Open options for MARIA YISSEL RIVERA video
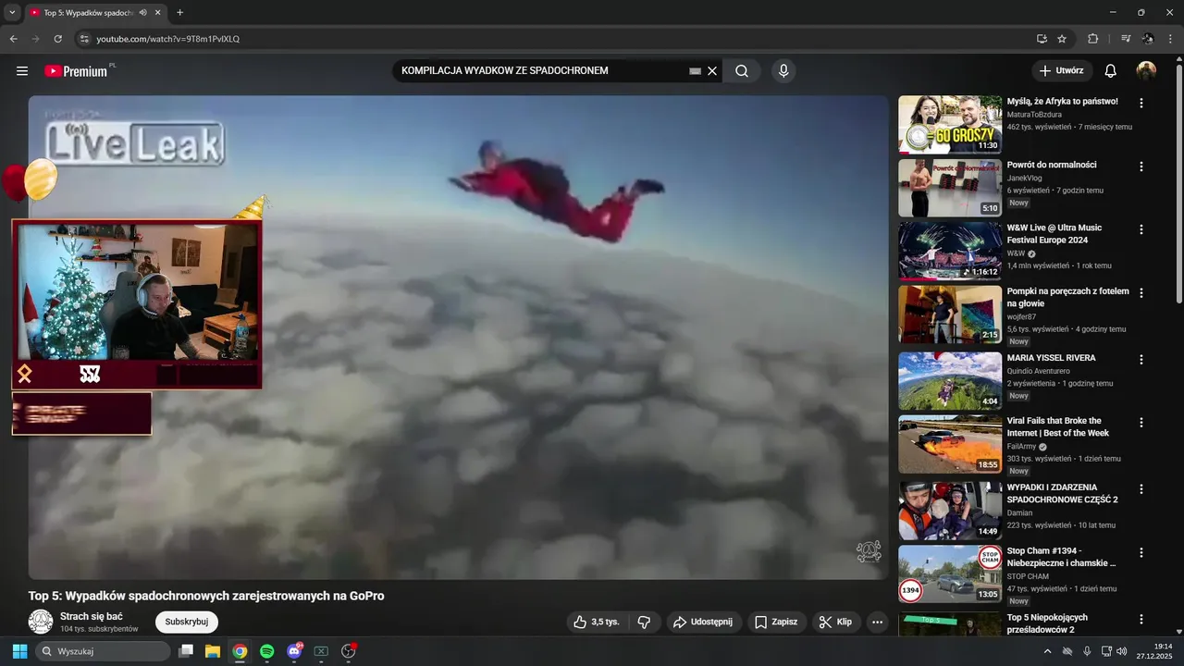This screenshot has width=1184, height=666. (1141, 360)
